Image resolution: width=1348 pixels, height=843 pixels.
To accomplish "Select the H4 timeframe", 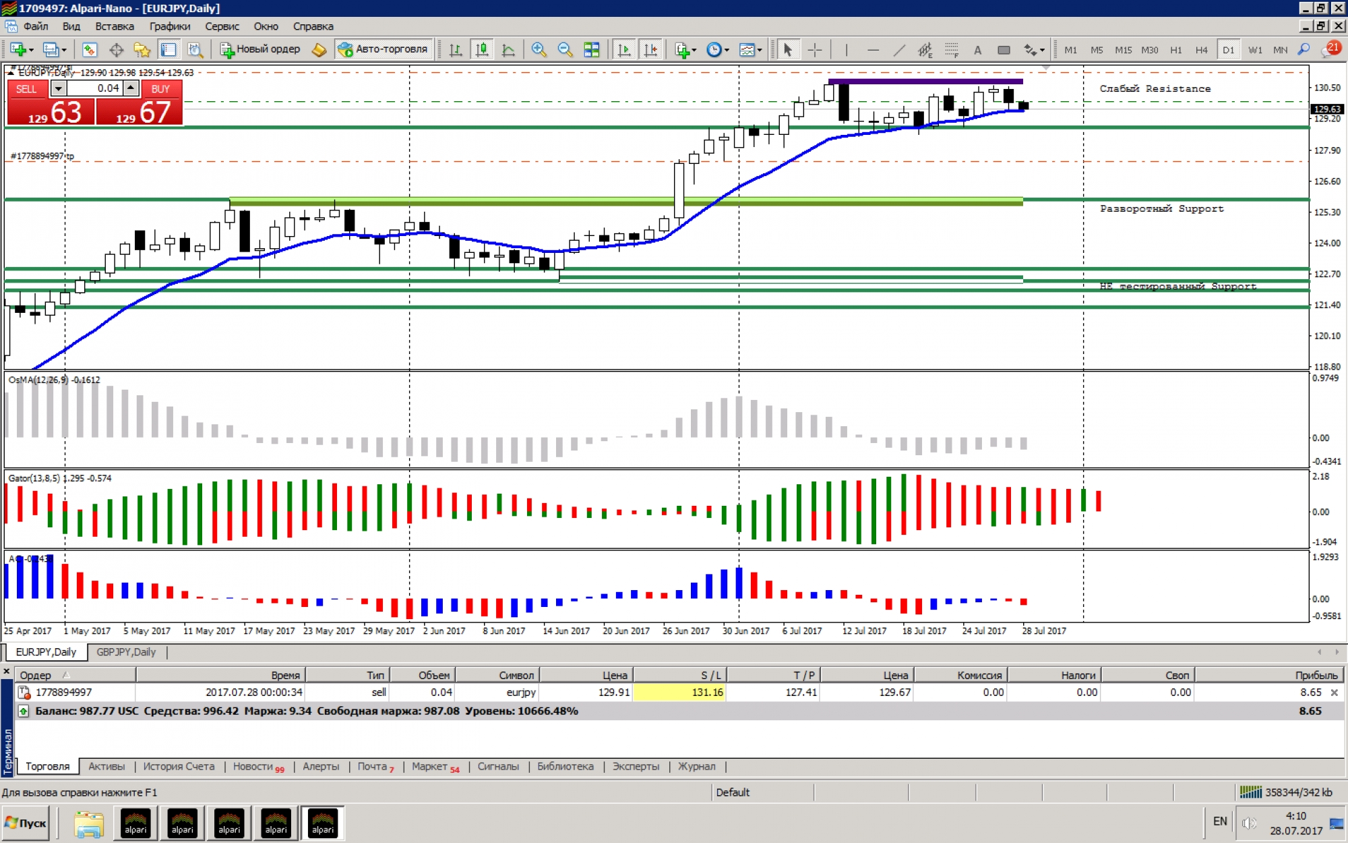I will pyautogui.click(x=1201, y=50).
